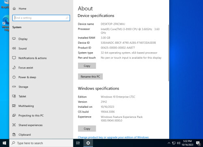Image resolution: width=203 pixels, height=147 pixels.
Task: Click the Projecting to this PC icon
Action: [14, 115]
